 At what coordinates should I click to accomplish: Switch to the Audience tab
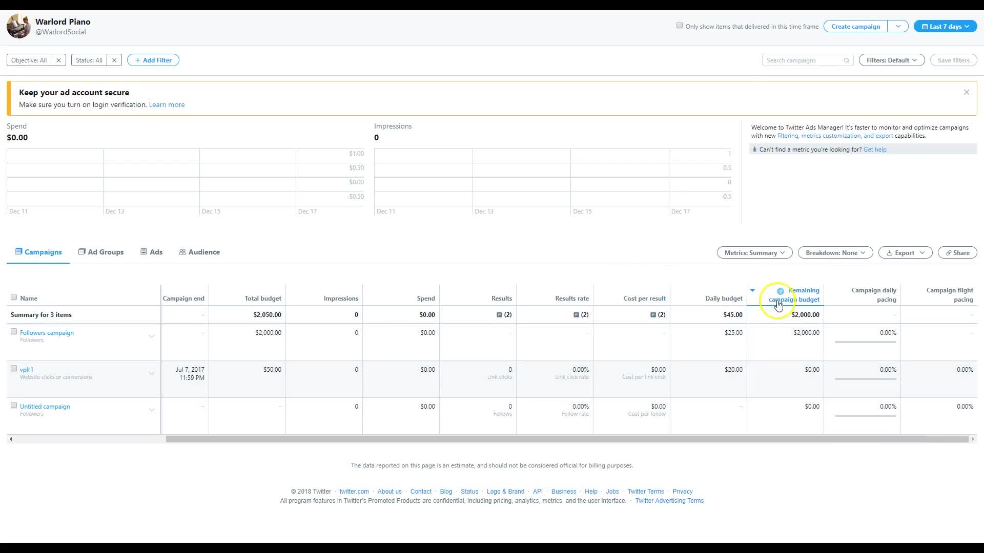click(x=199, y=252)
